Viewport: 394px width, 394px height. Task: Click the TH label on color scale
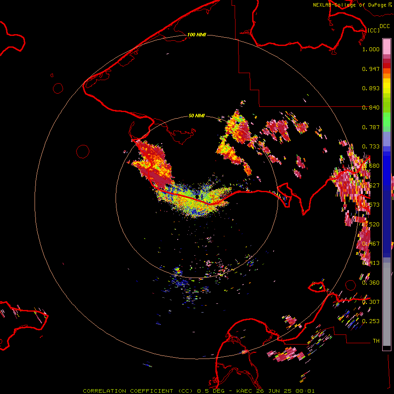[376, 341]
